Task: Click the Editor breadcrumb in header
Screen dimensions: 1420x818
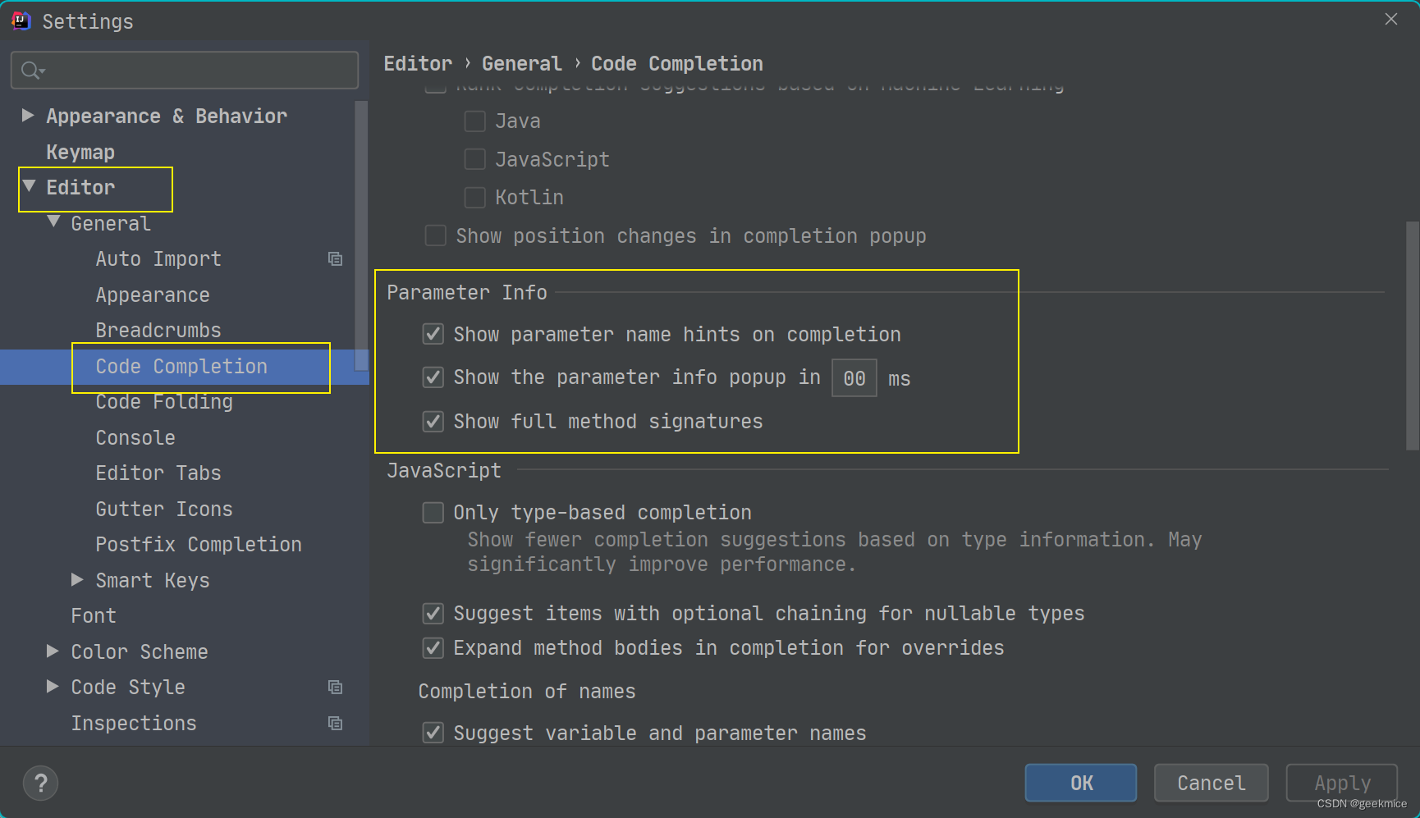Action: pyautogui.click(x=418, y=64)
